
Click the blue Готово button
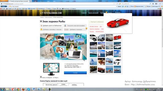click(x=75, y=73)
